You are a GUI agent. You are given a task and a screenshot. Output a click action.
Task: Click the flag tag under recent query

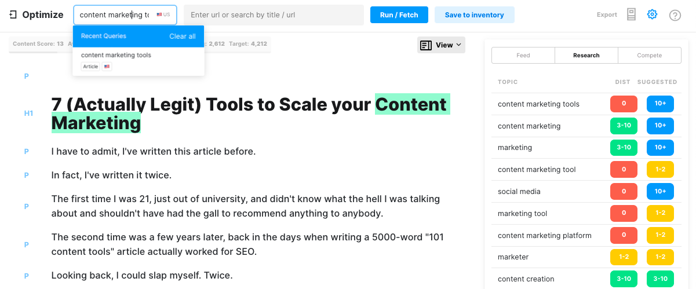coord(107,67)
